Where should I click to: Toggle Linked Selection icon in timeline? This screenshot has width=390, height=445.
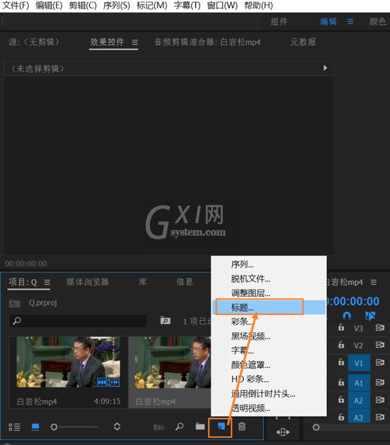click(370, 315)
